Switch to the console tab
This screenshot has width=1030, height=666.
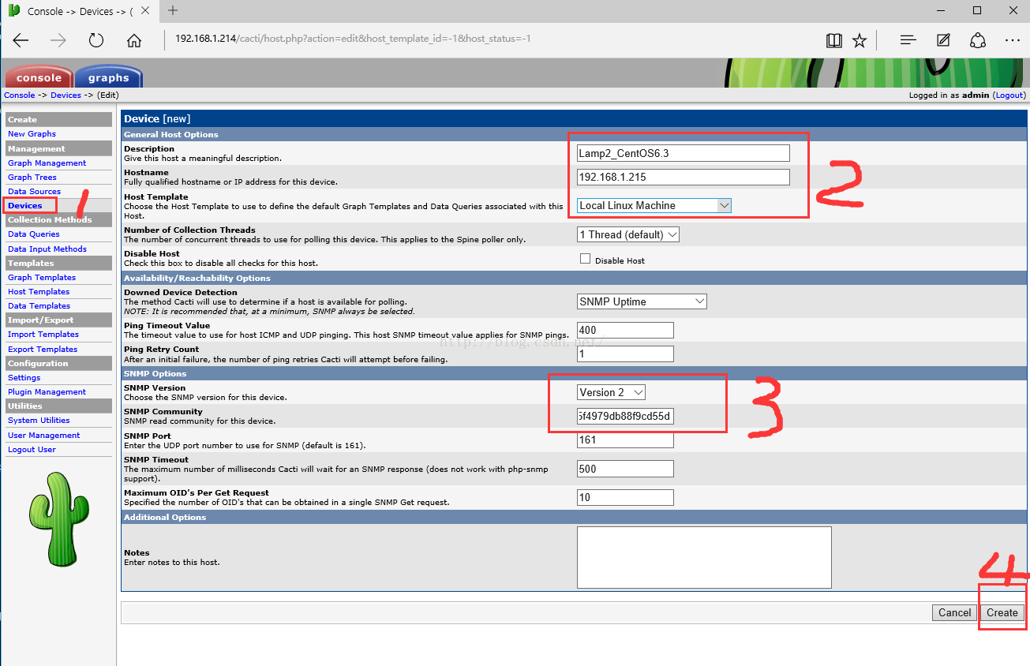[39, 77]
